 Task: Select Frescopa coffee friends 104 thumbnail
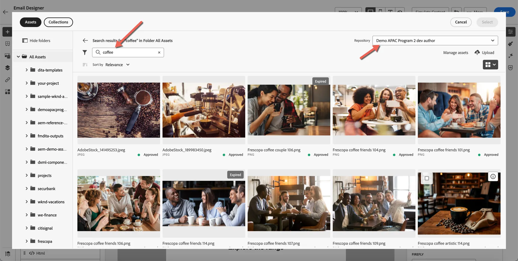coord(374,110)
